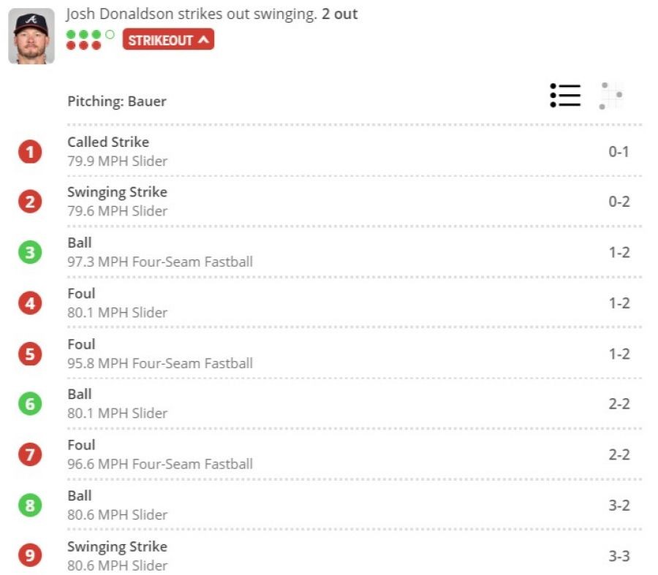Click pitch 3 green ball marker

tap(30, 253)
